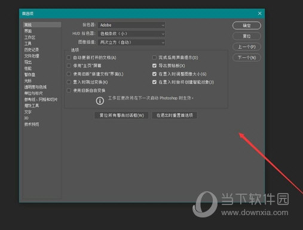The height and width of the screenshot is (230, 303).
Task: Click the 确定 button
Action: click(x=247, y=26)
